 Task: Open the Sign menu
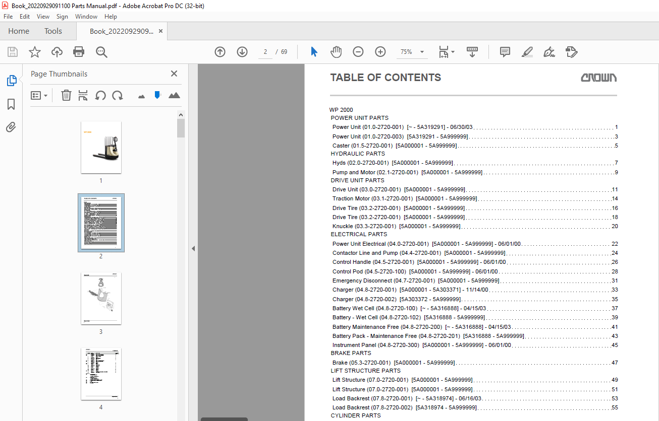pyautogui.click(x=62, y=17)
